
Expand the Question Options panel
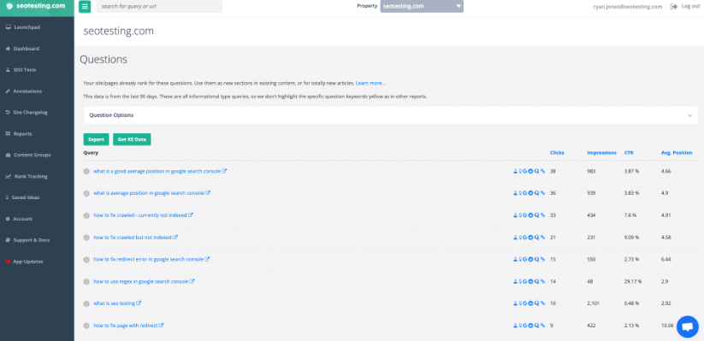(391, 115)
